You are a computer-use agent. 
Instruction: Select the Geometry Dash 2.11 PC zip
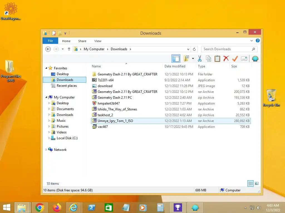(171, 97)
